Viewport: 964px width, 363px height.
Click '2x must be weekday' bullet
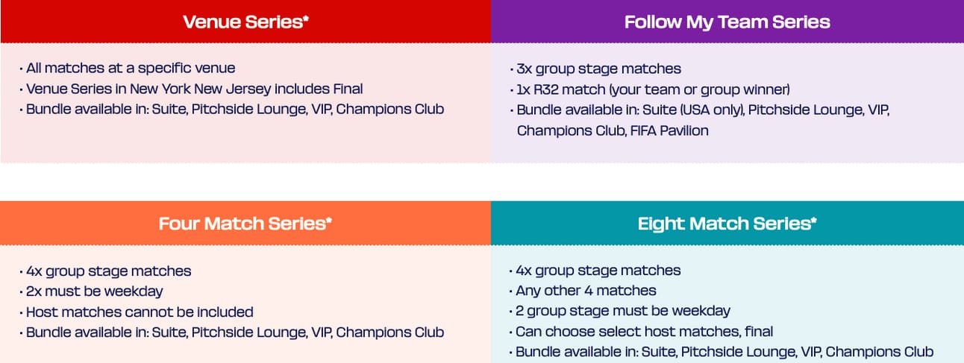(90, 291)
